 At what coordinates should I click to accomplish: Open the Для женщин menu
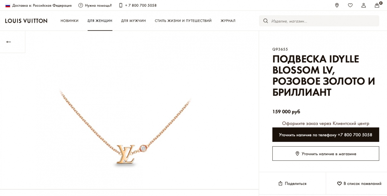click(x=100, y=21)
